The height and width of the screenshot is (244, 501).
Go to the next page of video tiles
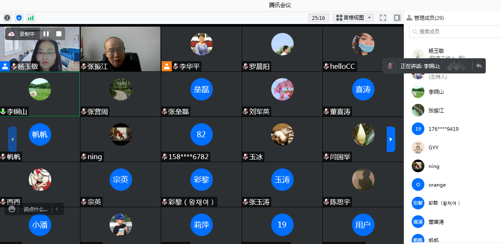(391, 139)
